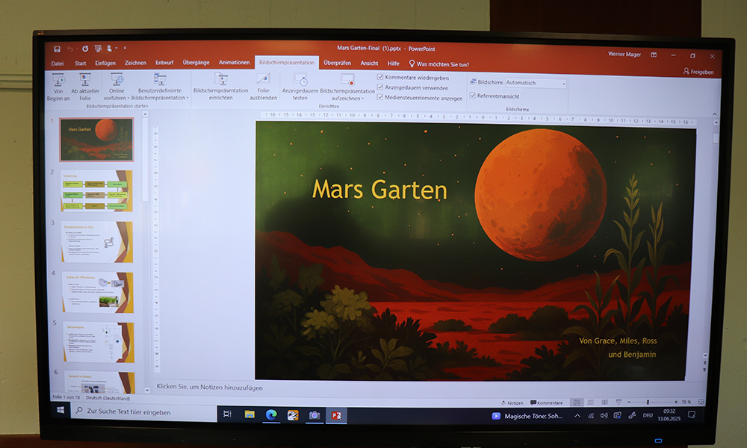Select slide 3 thumbnail in the panel
The height and width of the screenshot is (448, 747).
97,241
